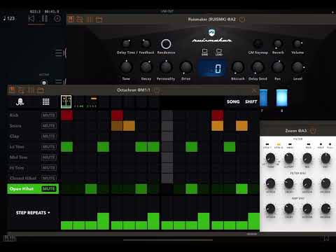
Task: Open MIDI routing icon in Ruismaker title bar
Action: click(80, 19)
